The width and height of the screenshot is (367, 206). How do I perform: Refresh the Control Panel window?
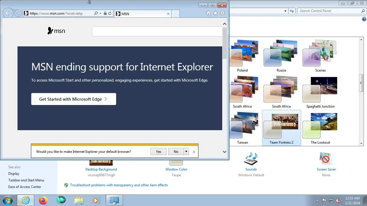point(292,11)
